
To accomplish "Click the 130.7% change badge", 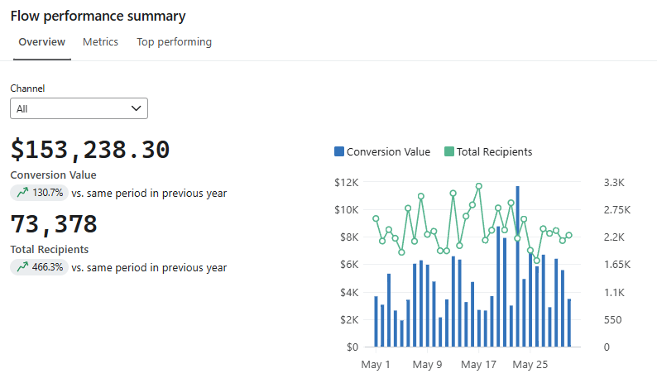I will pos(40,193).
